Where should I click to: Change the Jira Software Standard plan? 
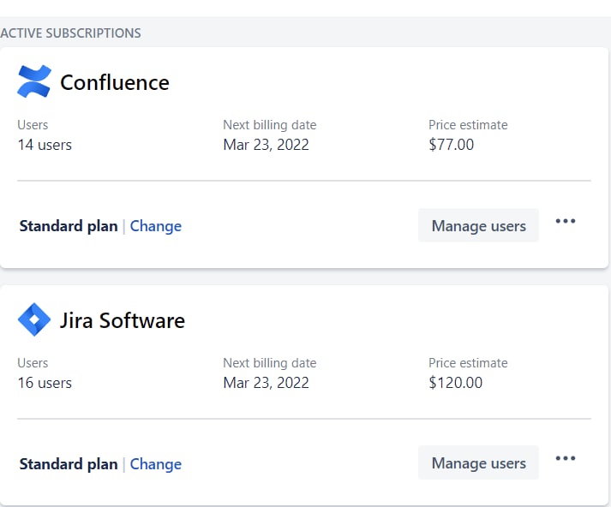point(155,464)
